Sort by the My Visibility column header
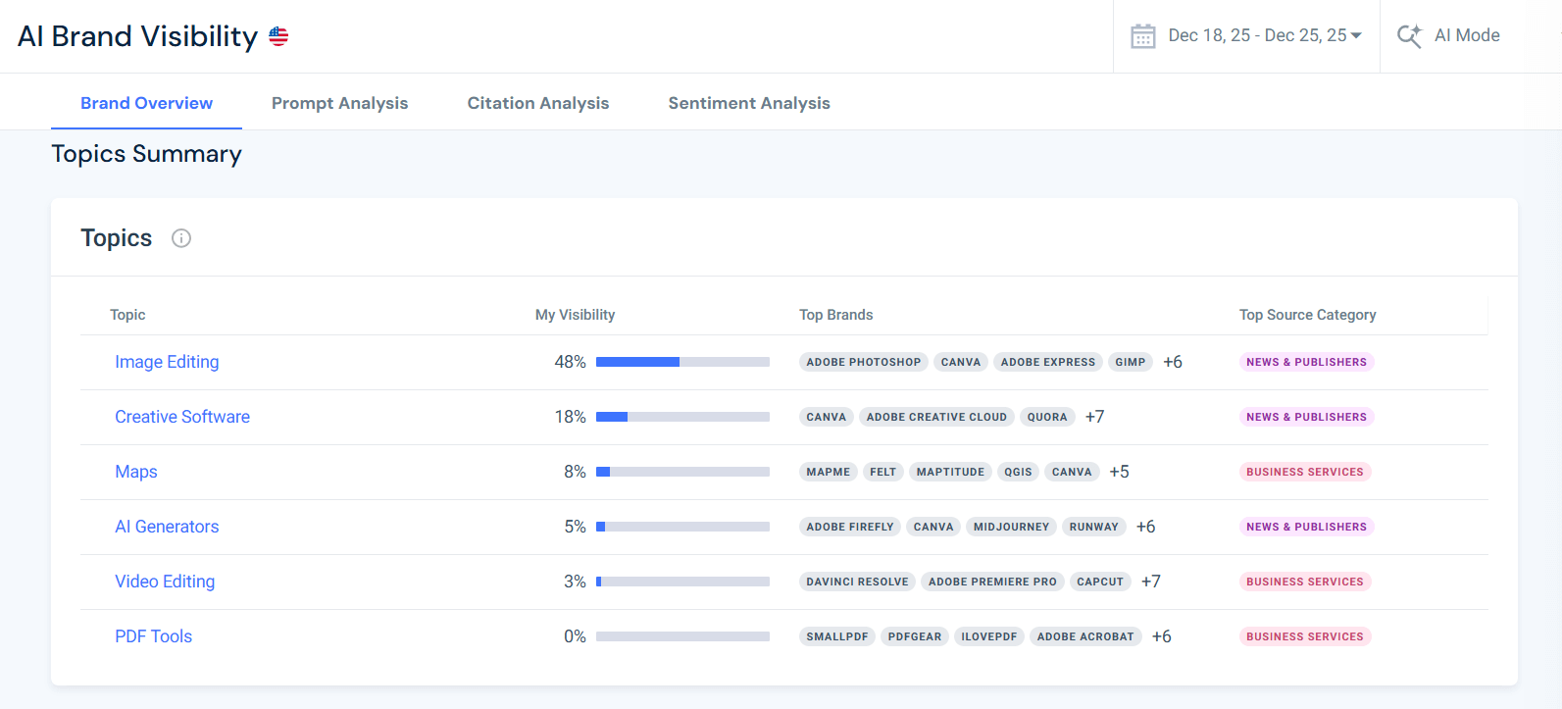The width and height of the screenshot is (1562, 709). pos(575,315)
